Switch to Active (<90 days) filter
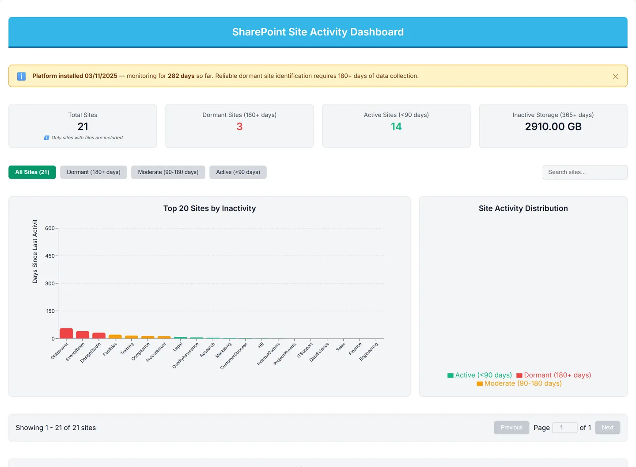 click(238, 172)
